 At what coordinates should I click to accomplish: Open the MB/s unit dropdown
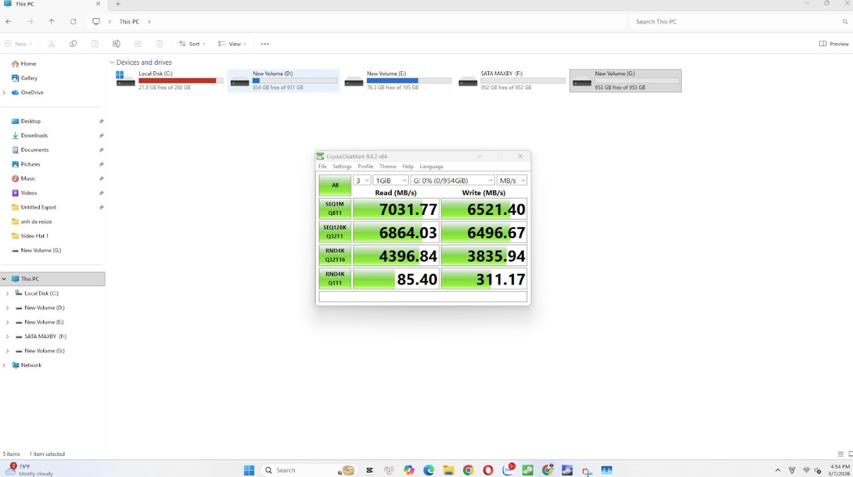[513, 180]
